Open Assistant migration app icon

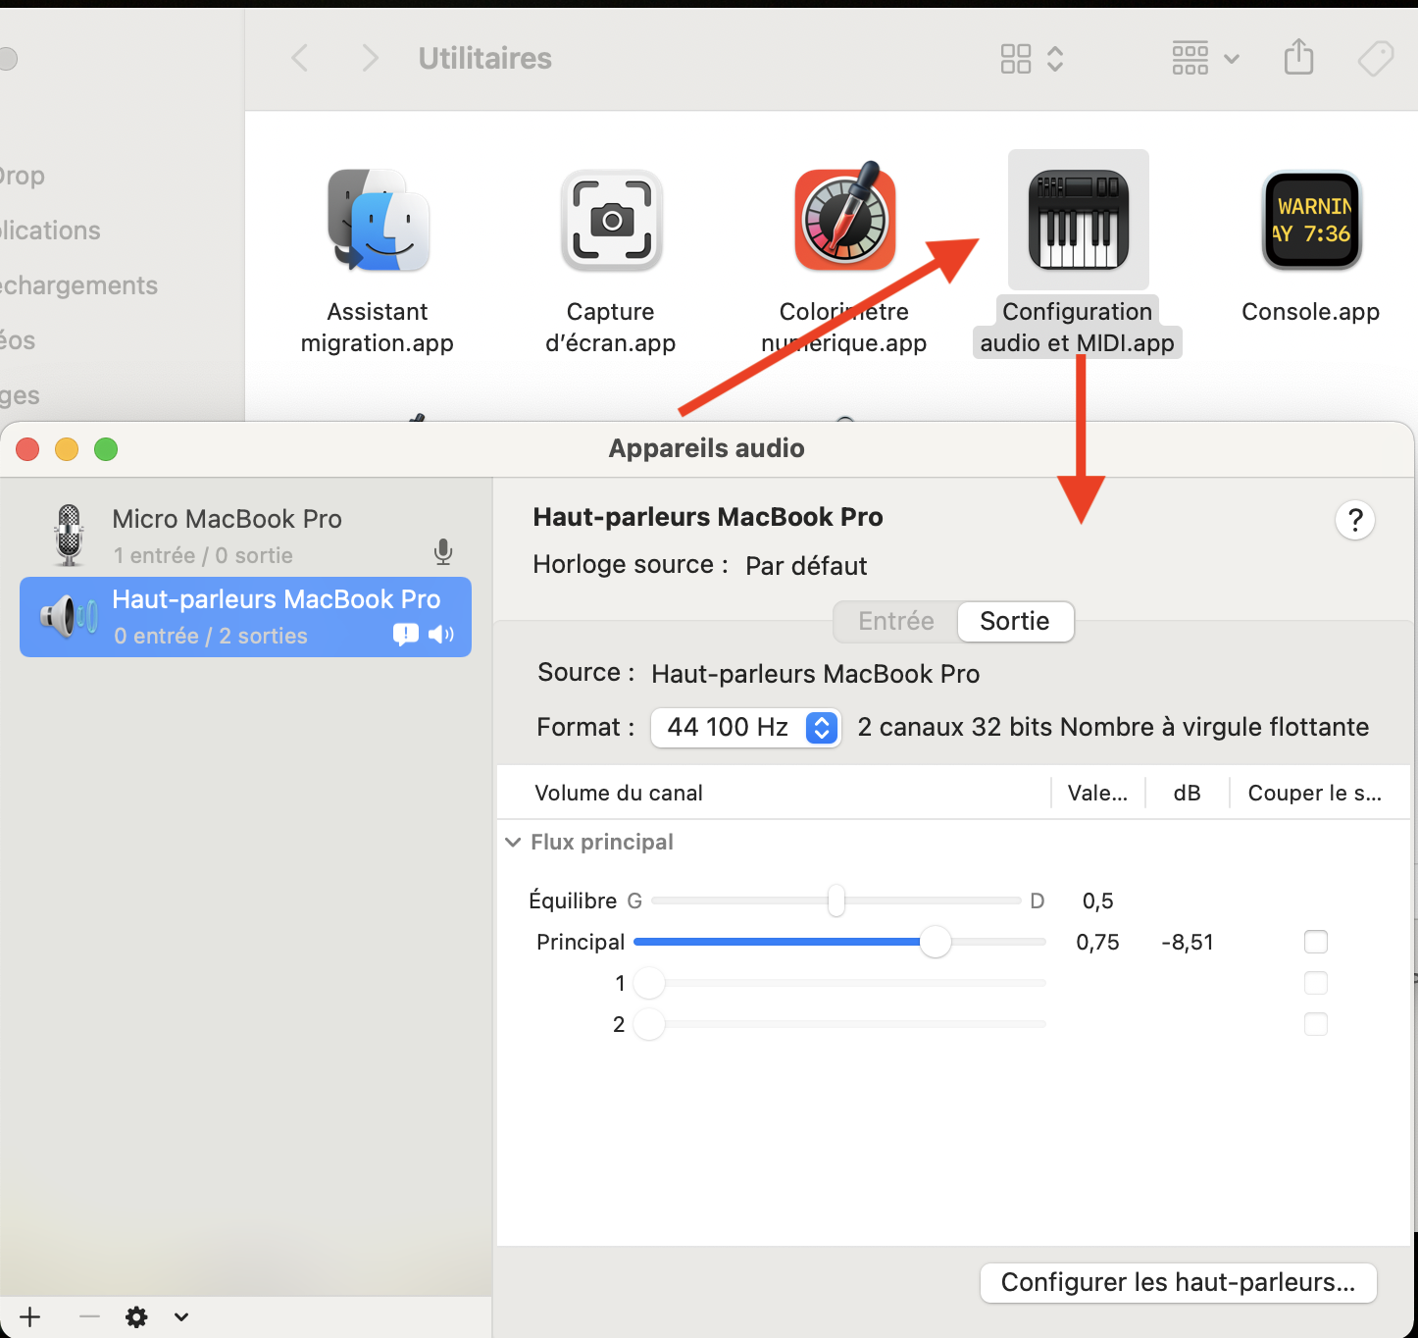(378, 221)
